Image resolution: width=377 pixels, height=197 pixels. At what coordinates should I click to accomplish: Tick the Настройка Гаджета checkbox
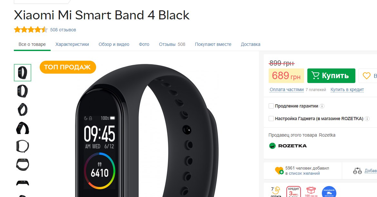click(x=271, y=119)
